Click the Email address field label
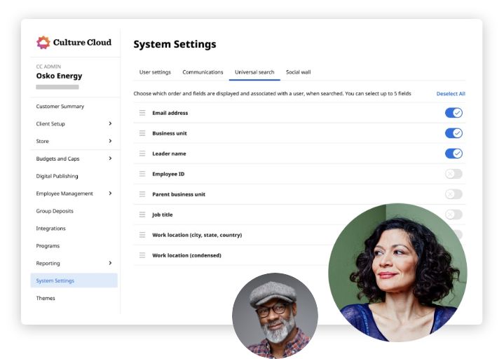The height and width of the screenshot is (359, 504). tap(170, 113)
